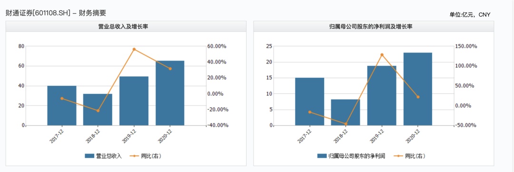Click the 2017-12 net profit bar

pos(309,101)
